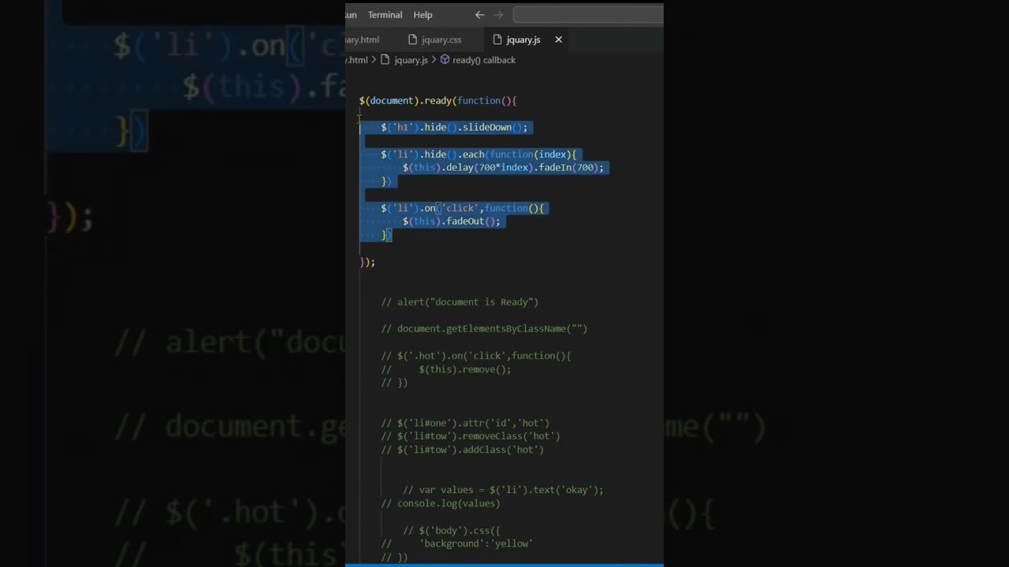Image resolution: width=1009 pixels, height=567 pixels.
Task: Click the 'background':'yellow' comment line
Action: point(457,543)
